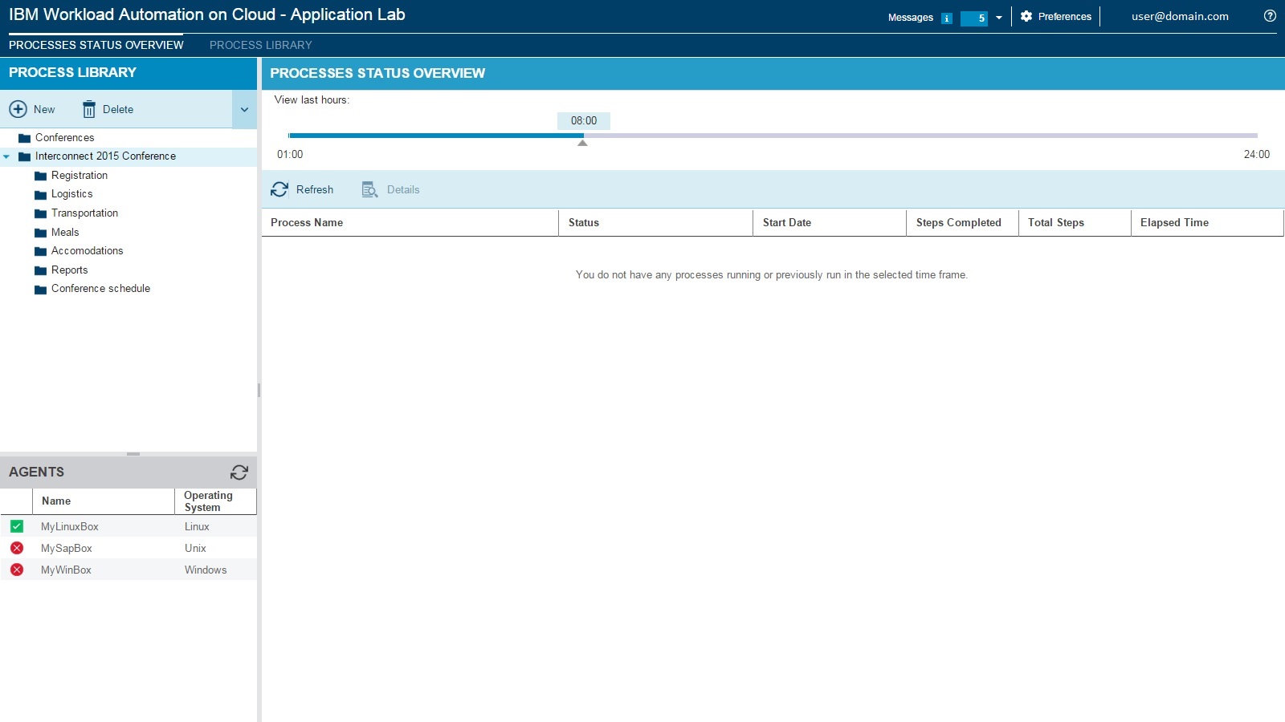This screenshot has height=722, width=1285.
Task: Click the Meals folder icon
Action: [x=40, y=233]
